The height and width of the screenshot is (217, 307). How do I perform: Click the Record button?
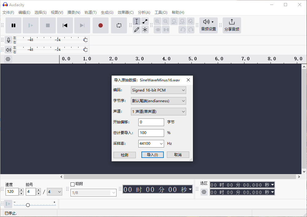pos(101,25)
